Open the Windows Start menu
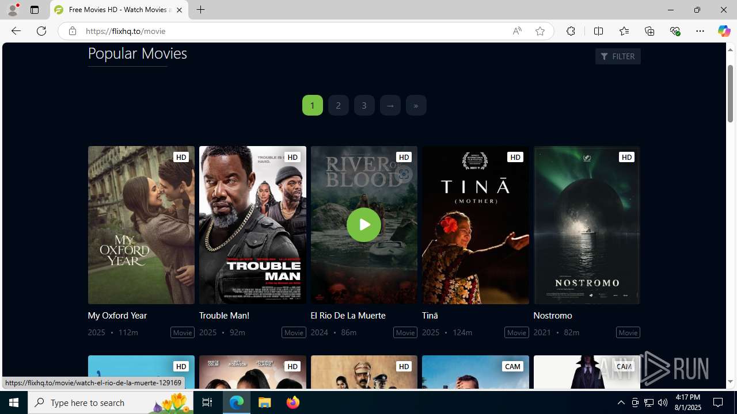 (x=14, y=402)
